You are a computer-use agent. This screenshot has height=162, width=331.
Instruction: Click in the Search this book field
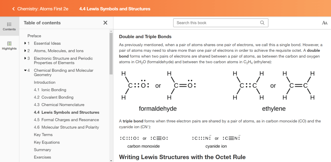pyautogui.click(x=217, y=23)
